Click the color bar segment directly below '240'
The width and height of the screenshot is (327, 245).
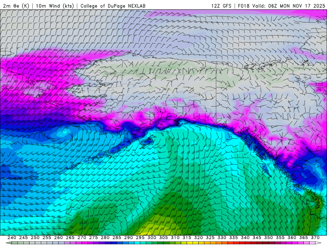(x=15, y=243)
